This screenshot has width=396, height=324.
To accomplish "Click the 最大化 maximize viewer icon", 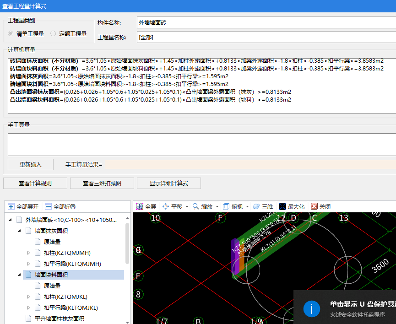I will click(x=282, y=206).
